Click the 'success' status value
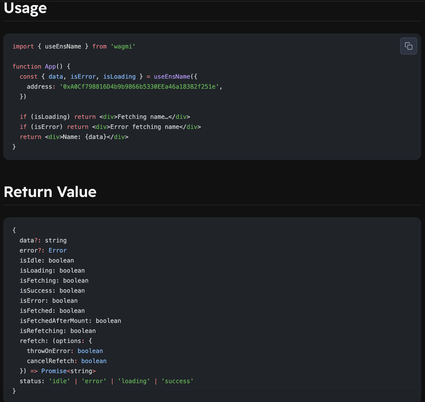Screen dimensions: 425x402 coord(177,381)
